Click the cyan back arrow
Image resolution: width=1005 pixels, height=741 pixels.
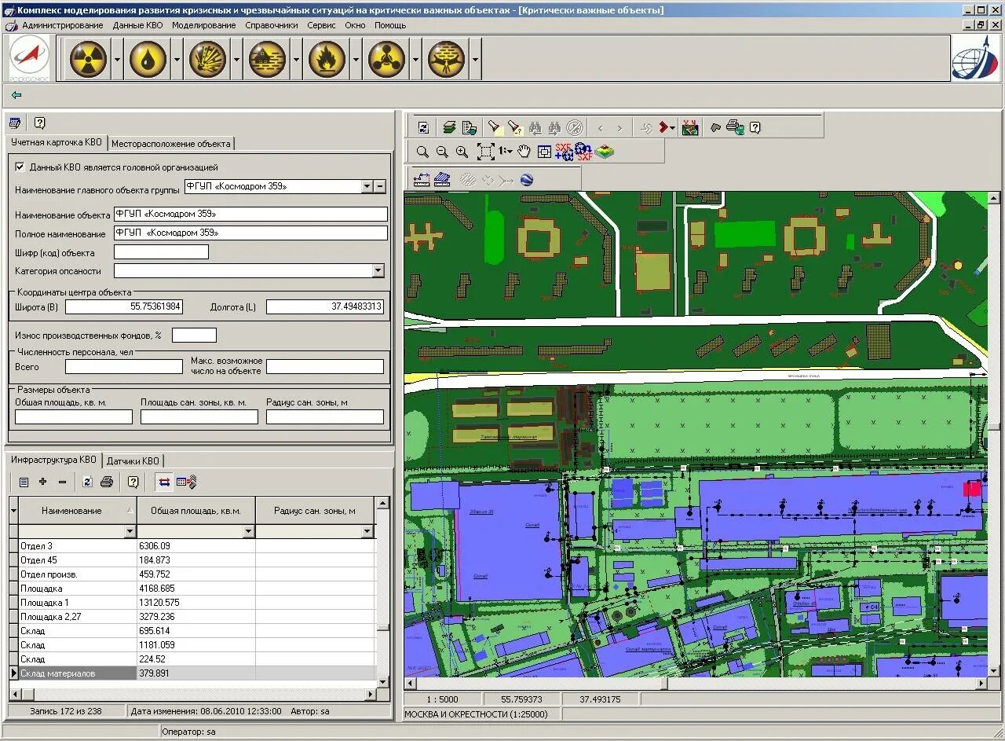pos(16,95)
